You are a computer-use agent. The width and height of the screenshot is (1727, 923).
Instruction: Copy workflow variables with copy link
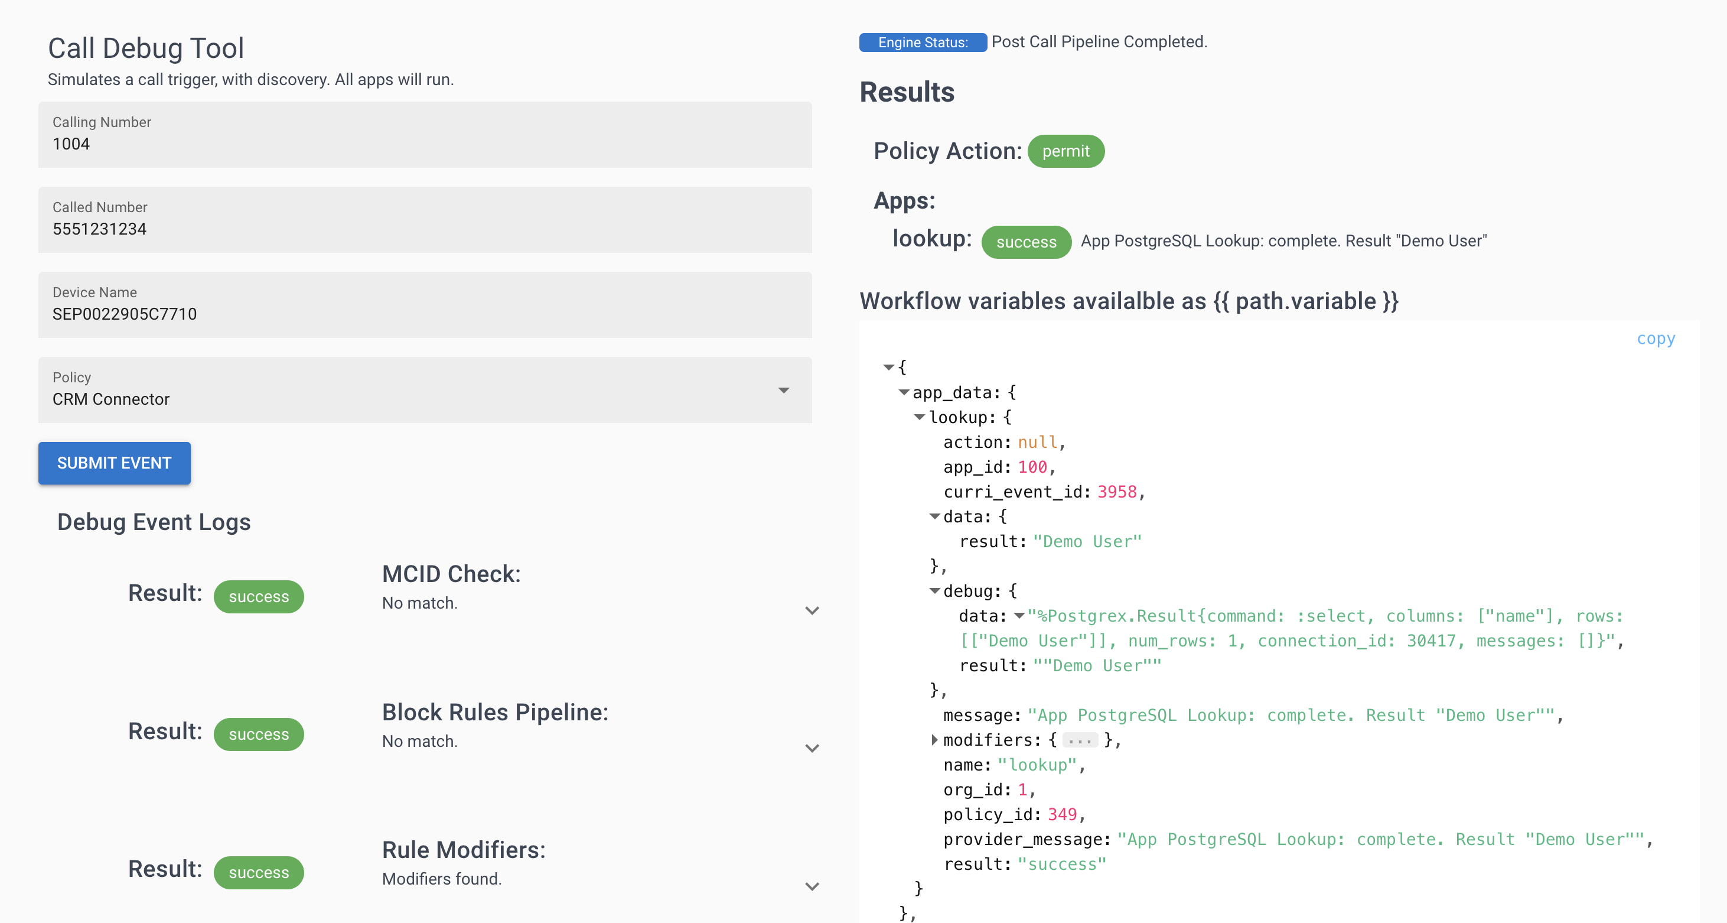[x=1656, y=339]
